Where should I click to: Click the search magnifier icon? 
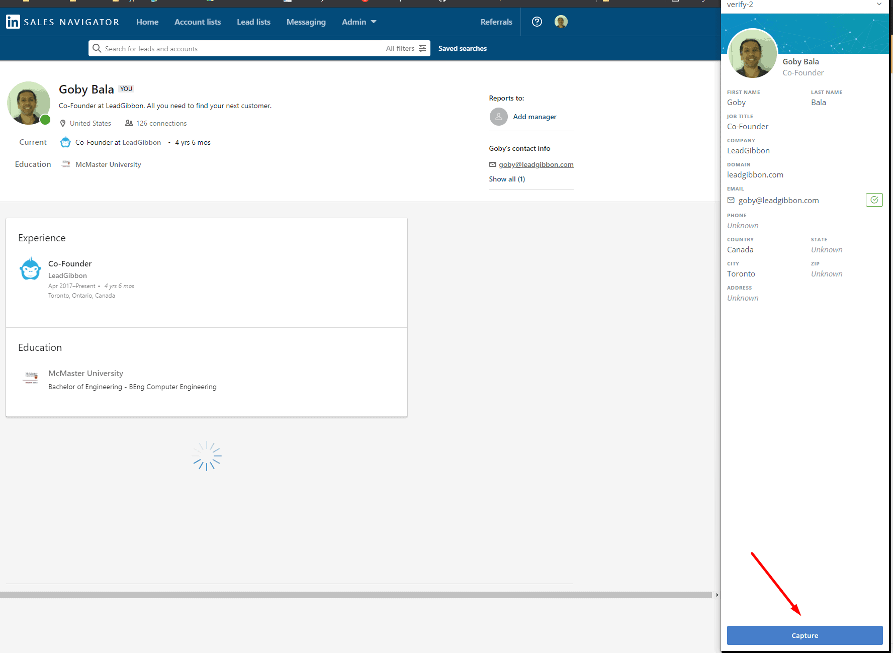pyautogui.click(x=97, y=48)
